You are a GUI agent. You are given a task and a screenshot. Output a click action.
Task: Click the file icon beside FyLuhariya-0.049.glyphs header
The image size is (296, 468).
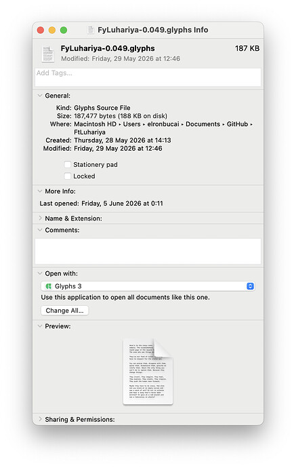tap(48, 54)
